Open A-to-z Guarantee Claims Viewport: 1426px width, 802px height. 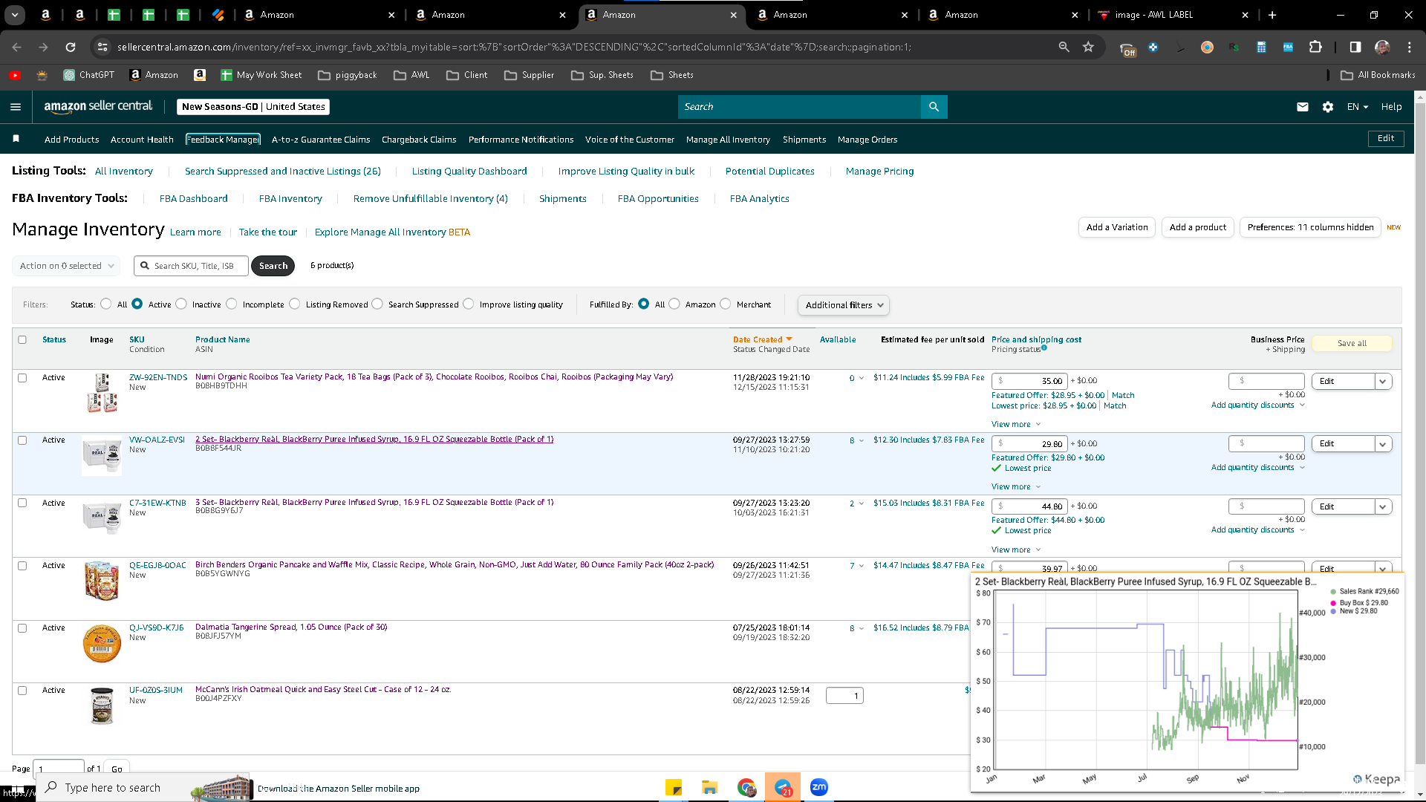(x=321, y=140)
